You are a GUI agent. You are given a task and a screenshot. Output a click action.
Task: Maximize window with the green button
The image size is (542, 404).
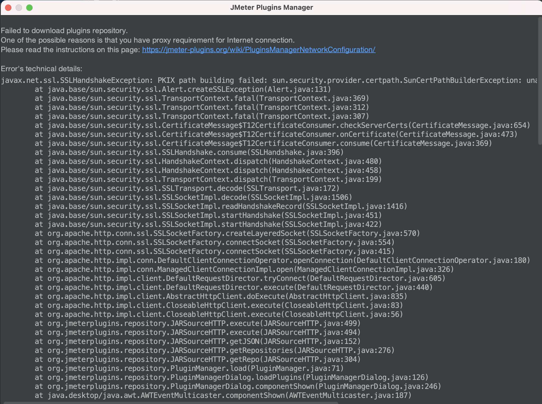tap(29, 8)
